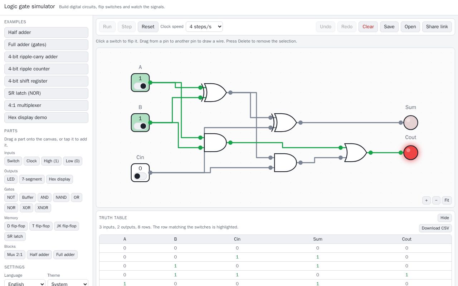This screenshot has width=458, height=286.
Task: Select the canvas AND gate fed by switches A and B
Action: (215, 143)
